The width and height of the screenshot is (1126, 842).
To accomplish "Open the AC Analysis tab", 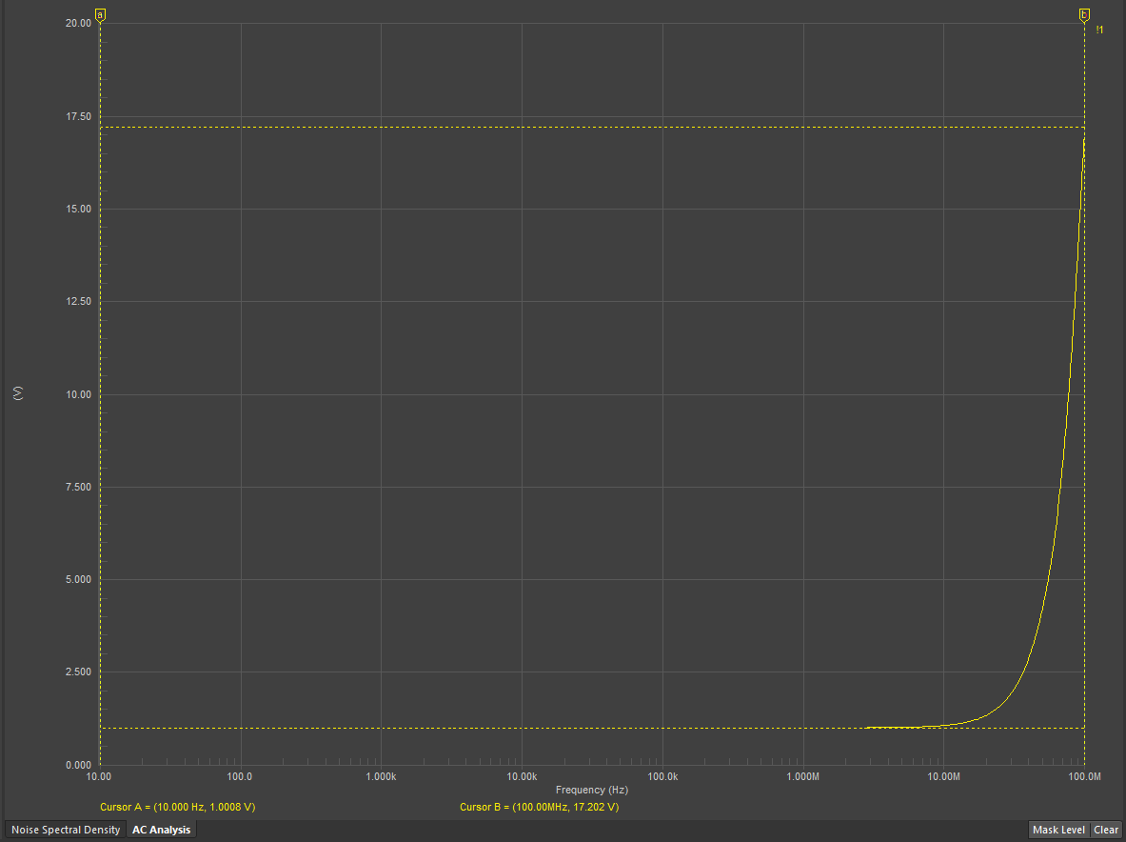I will click(x=162, y=830).
